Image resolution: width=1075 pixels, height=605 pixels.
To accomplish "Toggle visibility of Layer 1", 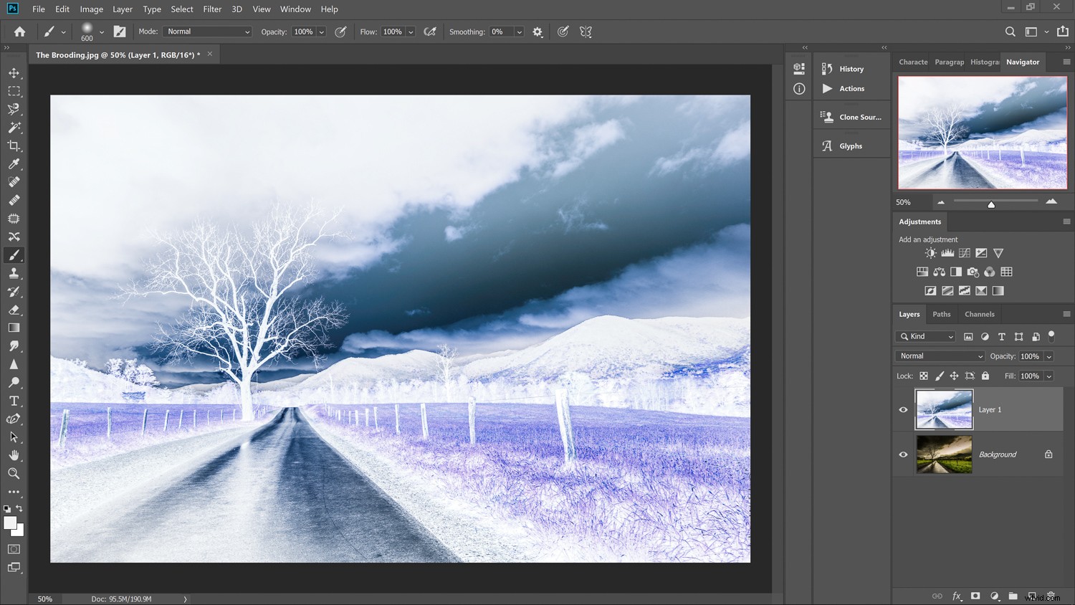I will pyautogui.click(x=903, y=409).
